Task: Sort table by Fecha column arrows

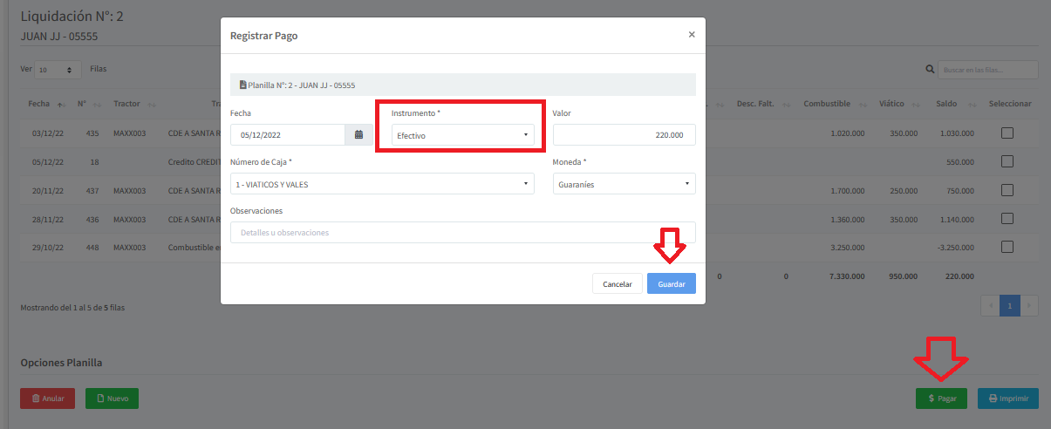Action: (x=61, y=105)
